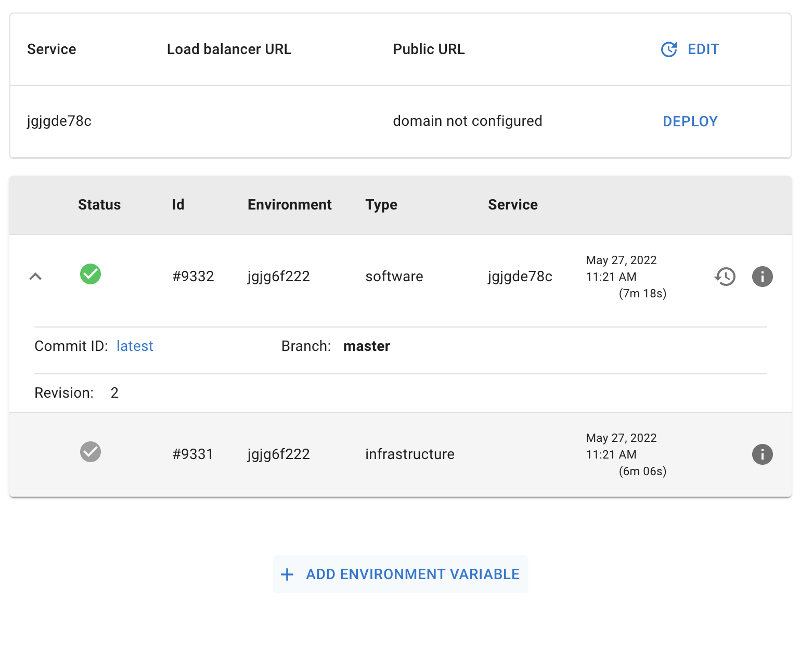This screenshot has width=800, height=654.
Task: Click the refresh icon beside EDIT
Action: click(669, 49)
